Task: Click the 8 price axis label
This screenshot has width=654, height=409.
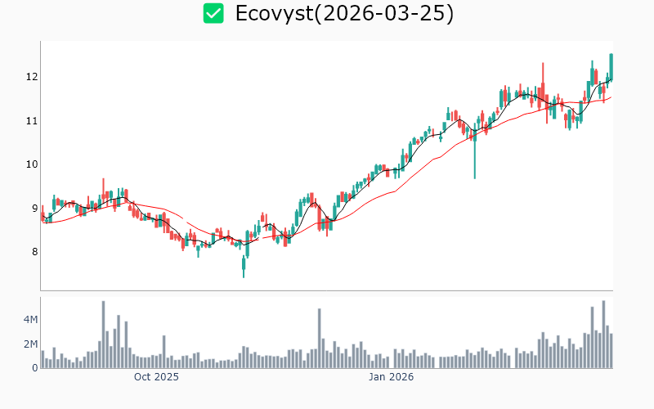Action: tap(32, 252)
